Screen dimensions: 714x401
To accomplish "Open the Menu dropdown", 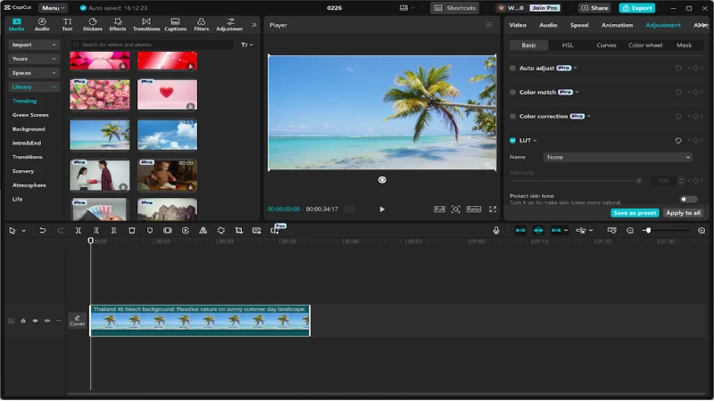I will pos(53,8).
